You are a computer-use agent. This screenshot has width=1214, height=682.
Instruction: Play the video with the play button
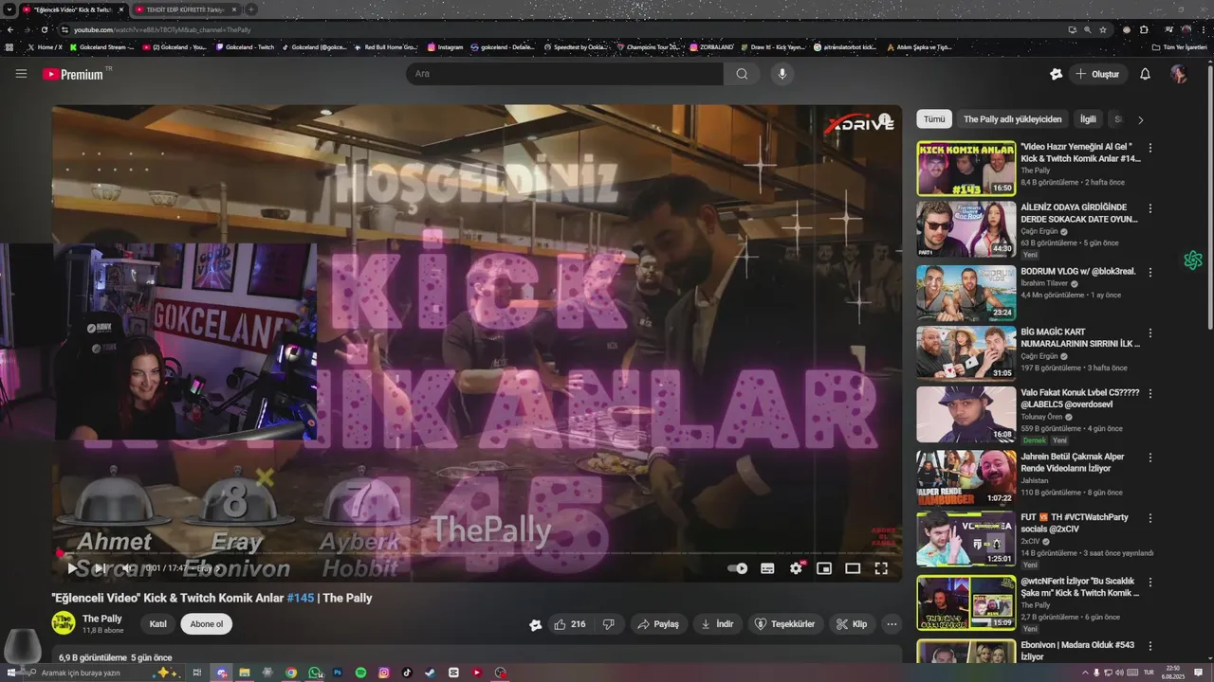pos(72,568)
